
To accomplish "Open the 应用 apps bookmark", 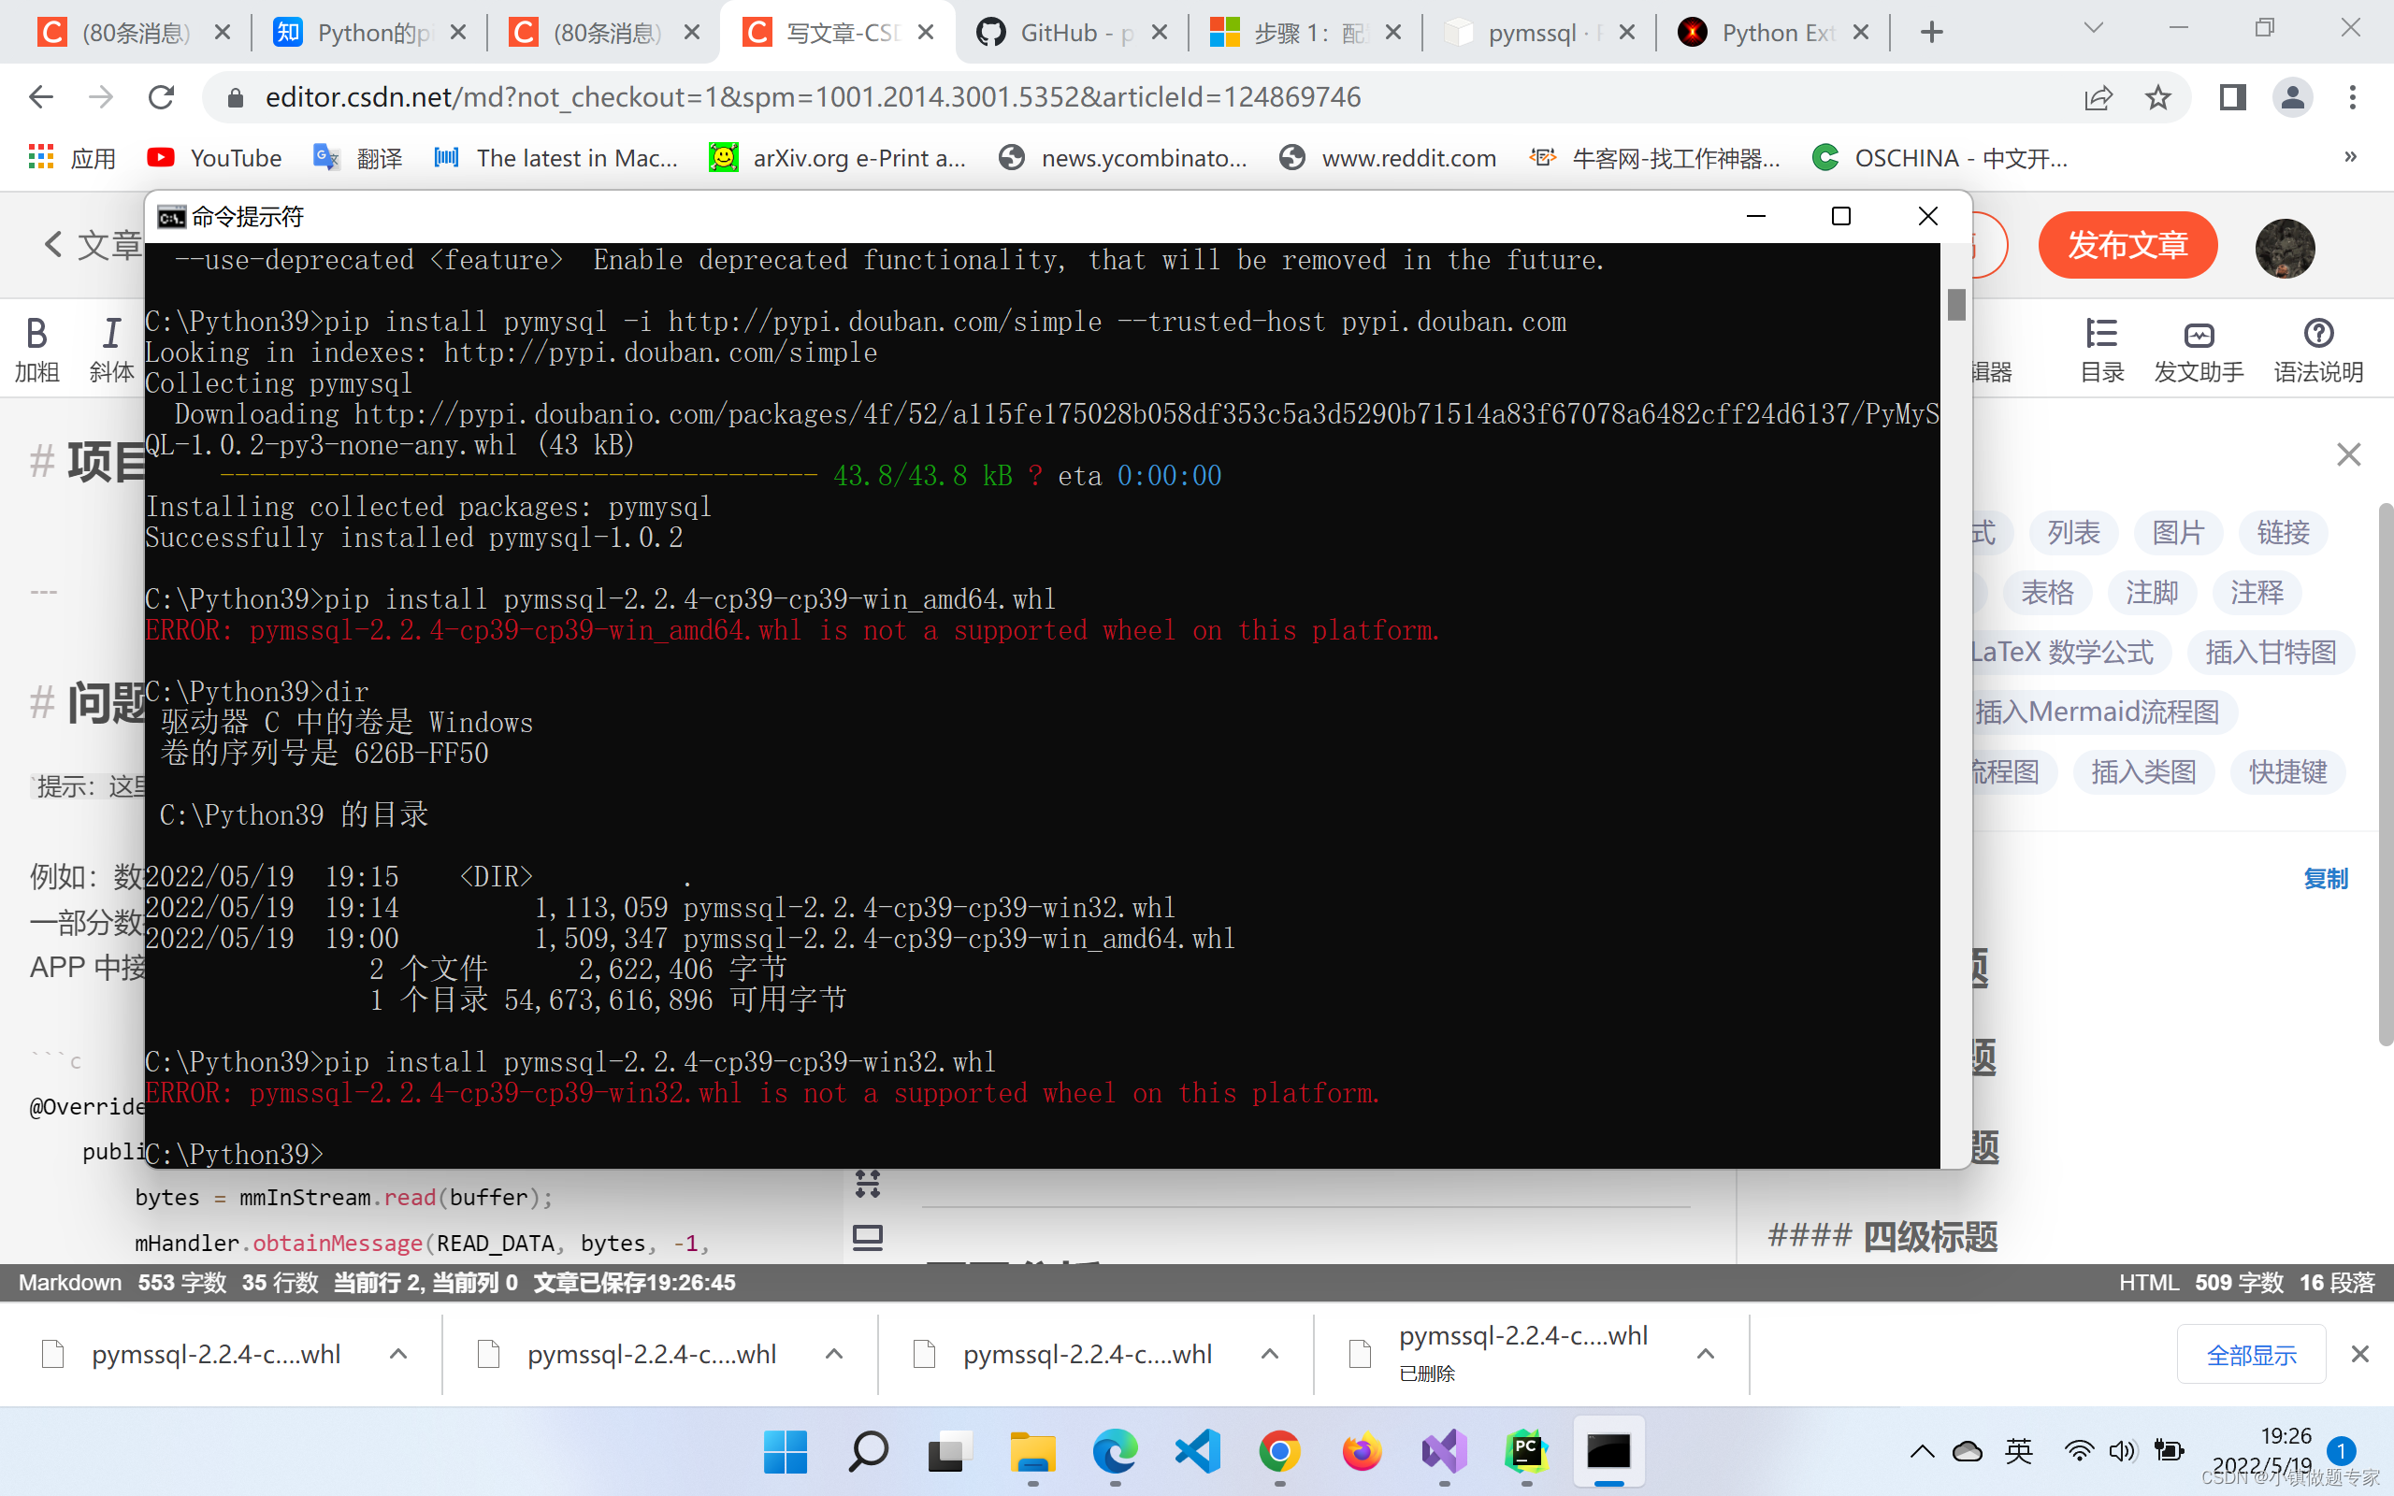I will (x=72, y=158).
